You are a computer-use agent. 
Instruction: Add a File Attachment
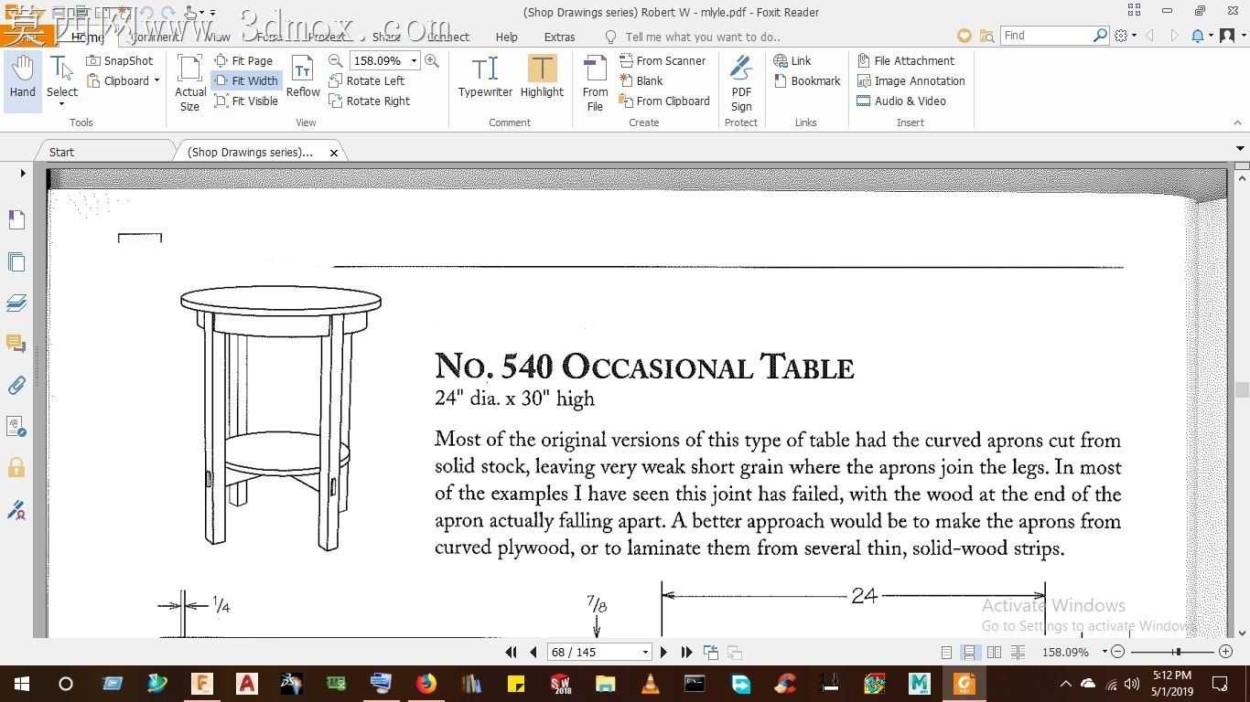[906, 60]
